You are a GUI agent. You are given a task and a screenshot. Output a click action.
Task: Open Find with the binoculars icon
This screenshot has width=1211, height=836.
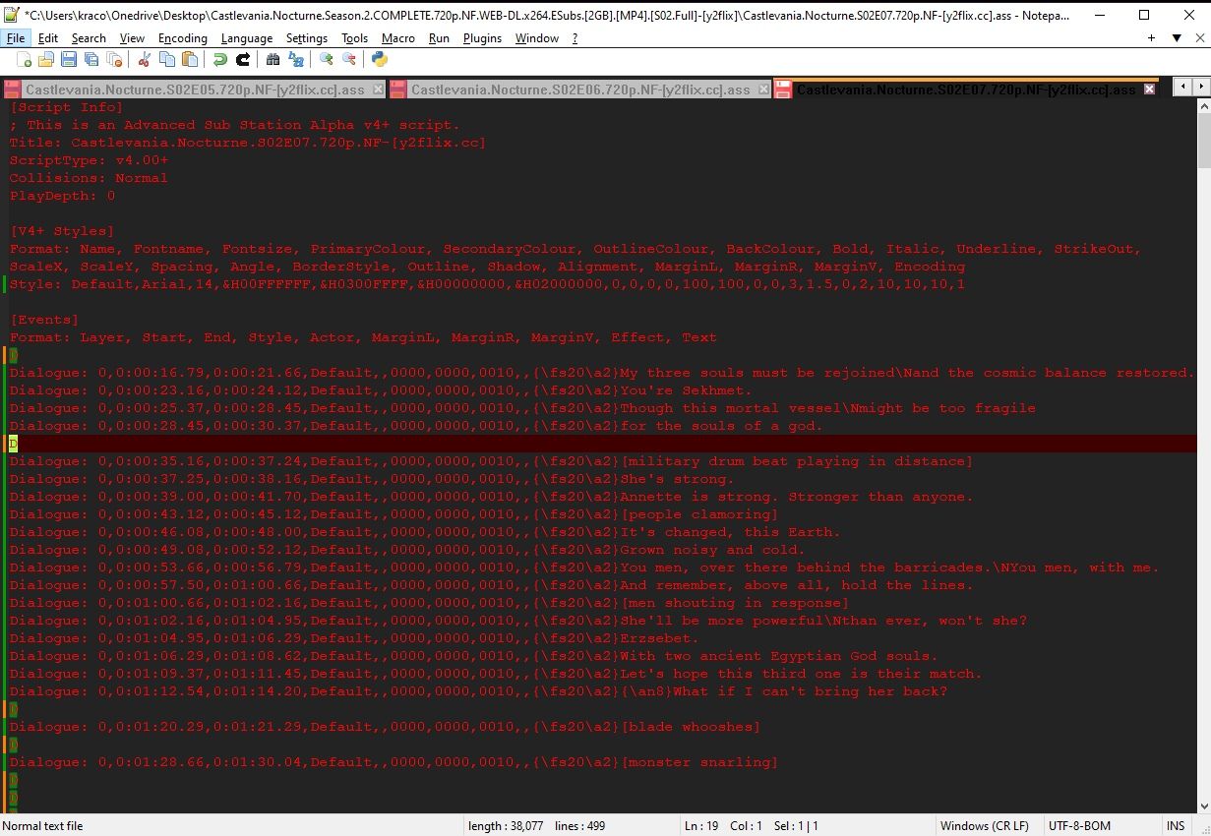click(x=273, y=60)
